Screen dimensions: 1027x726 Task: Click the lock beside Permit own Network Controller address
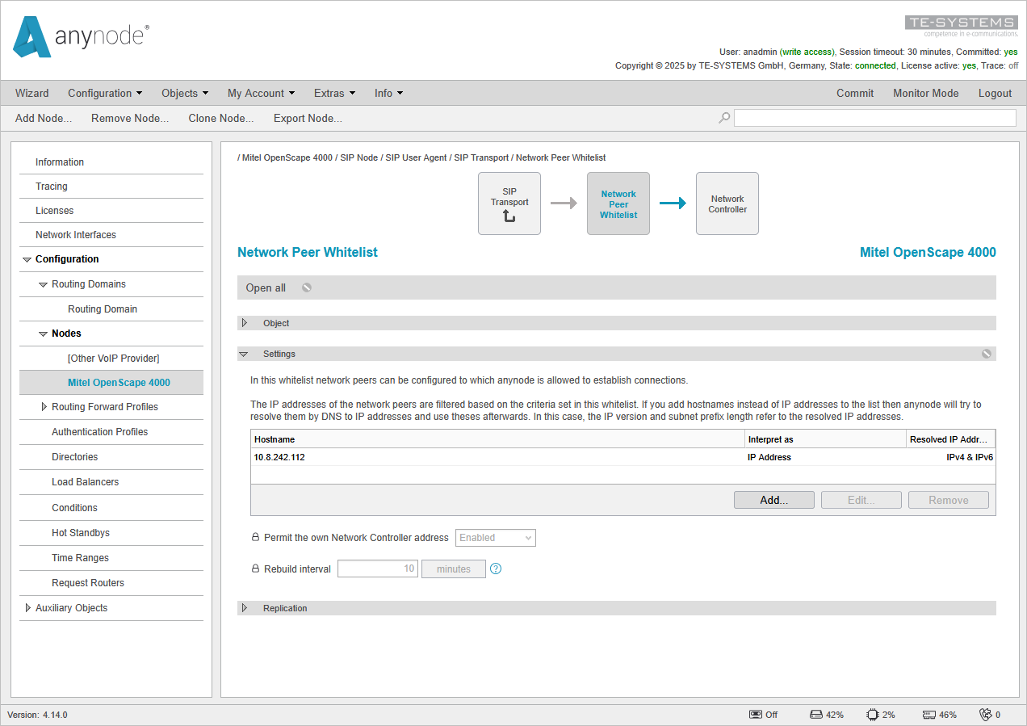255,537
